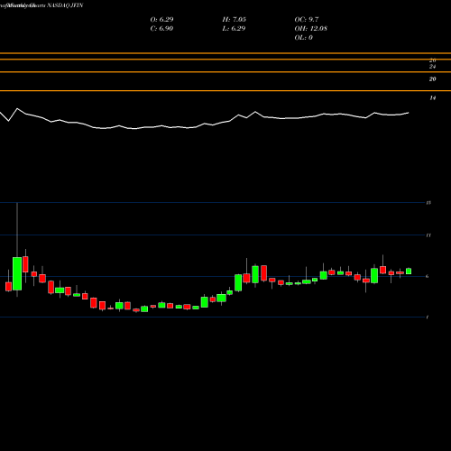Select the low value L: 6.29
The image size is (451, 451).
(234, 28)
